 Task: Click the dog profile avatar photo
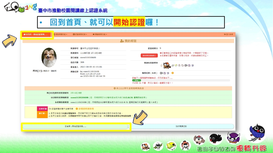pyautogui.click(x=49, y=58)
